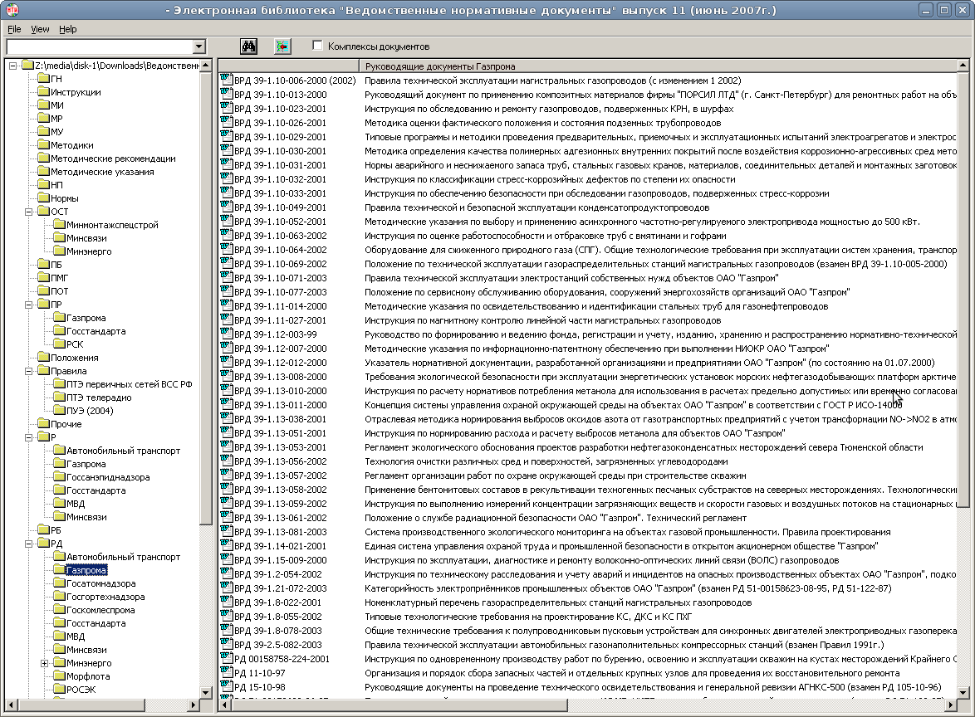Viewport: 975px width, 717px height.
Task: Click the folder icon for ПУЭ (2004)
Action: tap(59, 410)
